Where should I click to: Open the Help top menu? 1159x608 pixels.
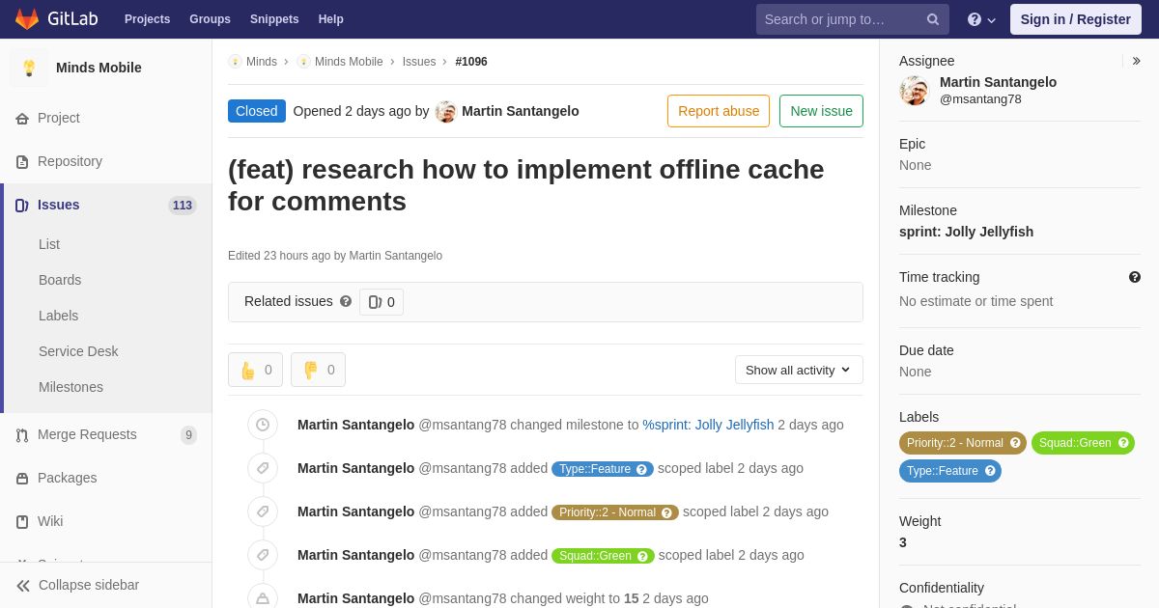[x=331, y=19]
